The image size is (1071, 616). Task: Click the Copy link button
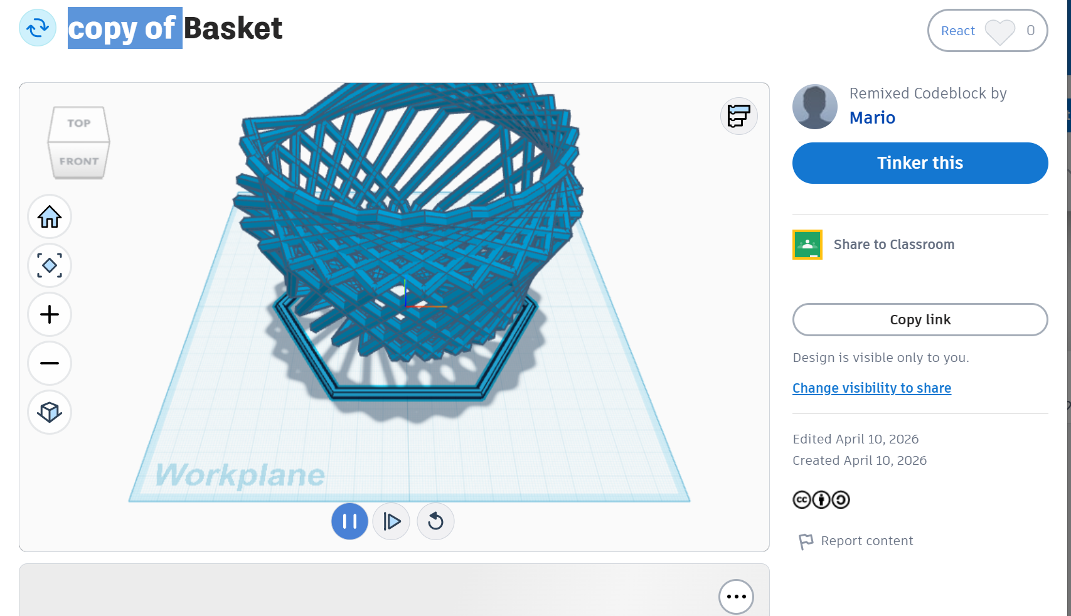point(920,320)
